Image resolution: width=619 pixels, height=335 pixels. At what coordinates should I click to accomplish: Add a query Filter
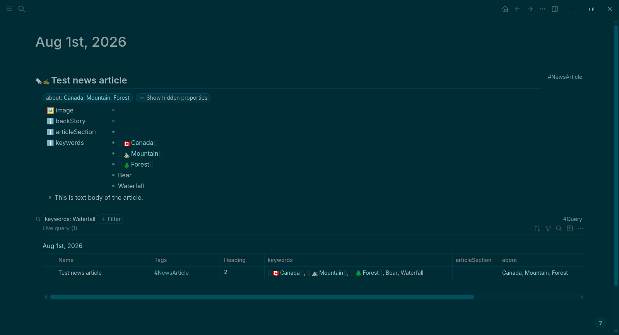[x=111, y=219]
